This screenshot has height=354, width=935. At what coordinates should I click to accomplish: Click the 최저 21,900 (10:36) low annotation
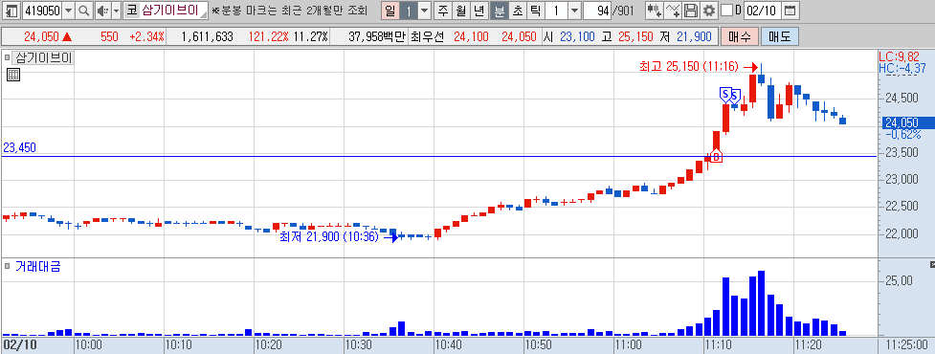(329, 236)
